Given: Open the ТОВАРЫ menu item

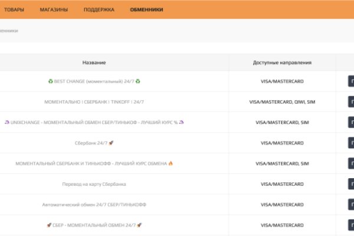Looking at the screenshot, I should click(x=14, y=9).
